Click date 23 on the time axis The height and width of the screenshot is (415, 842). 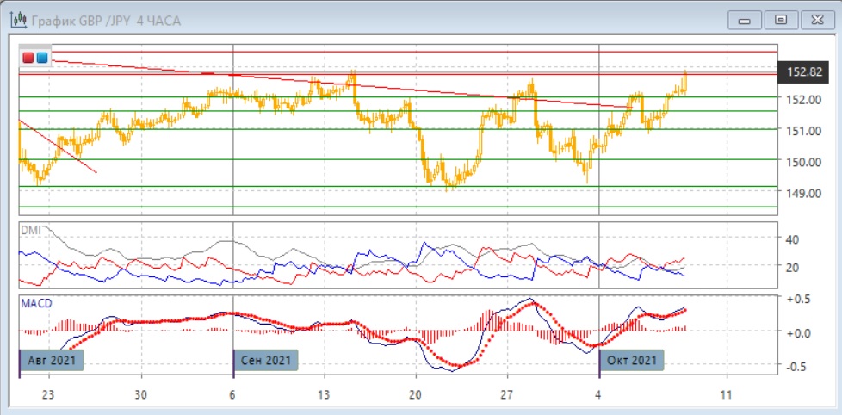(48, 393)
